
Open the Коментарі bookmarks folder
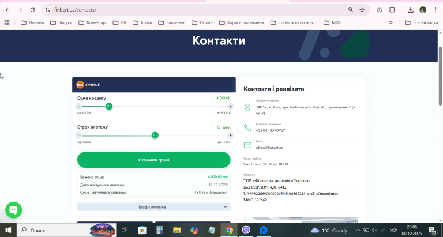[x=93, y=22]
